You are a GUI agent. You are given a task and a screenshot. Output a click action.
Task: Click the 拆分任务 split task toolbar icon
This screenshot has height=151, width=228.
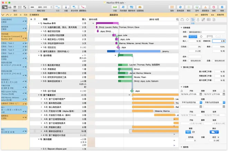[x=74, y=7]
